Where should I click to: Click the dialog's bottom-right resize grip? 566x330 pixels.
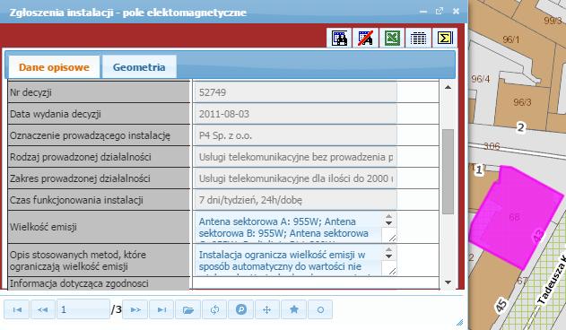tap(459, 322)
